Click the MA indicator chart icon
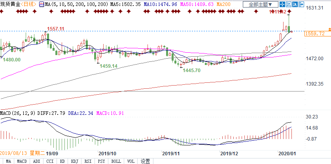 pyautogui.click(x=42, y=4)
